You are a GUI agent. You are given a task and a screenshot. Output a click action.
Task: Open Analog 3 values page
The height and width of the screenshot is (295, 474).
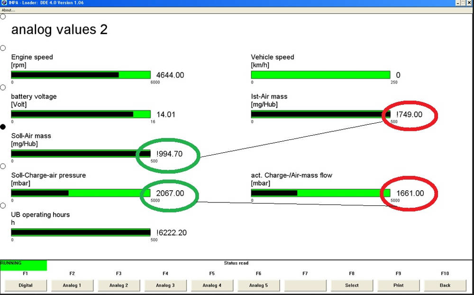click(165, 285)
